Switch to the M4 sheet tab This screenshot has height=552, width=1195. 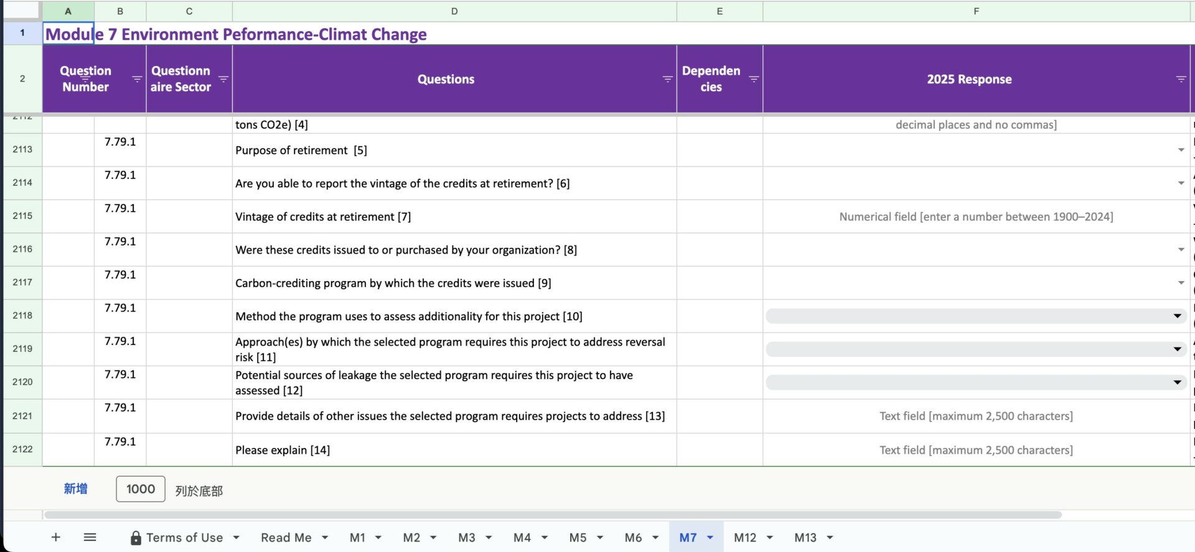[x=522, y=538]
